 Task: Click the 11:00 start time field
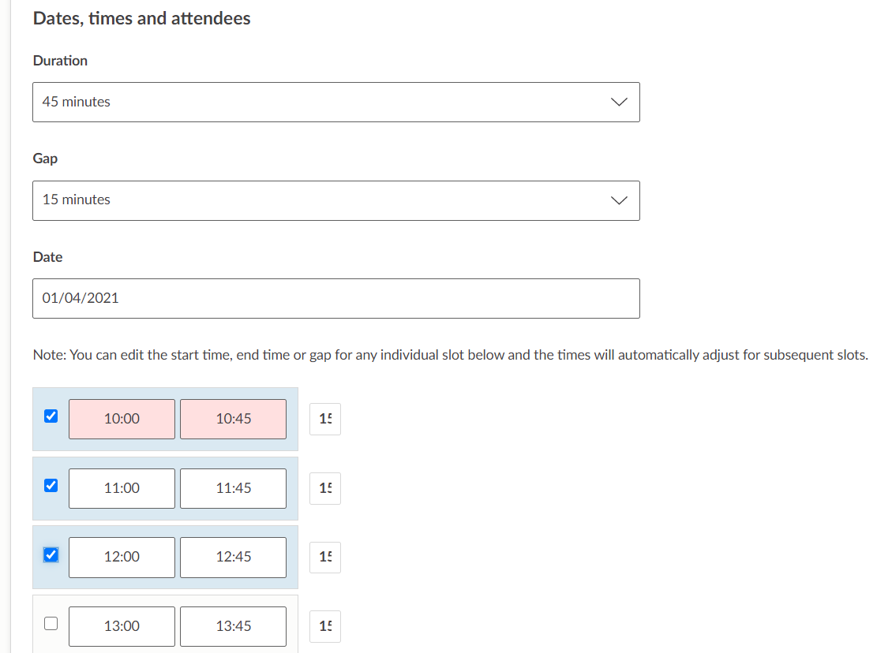pyautogui.click(x=122, y=488)
